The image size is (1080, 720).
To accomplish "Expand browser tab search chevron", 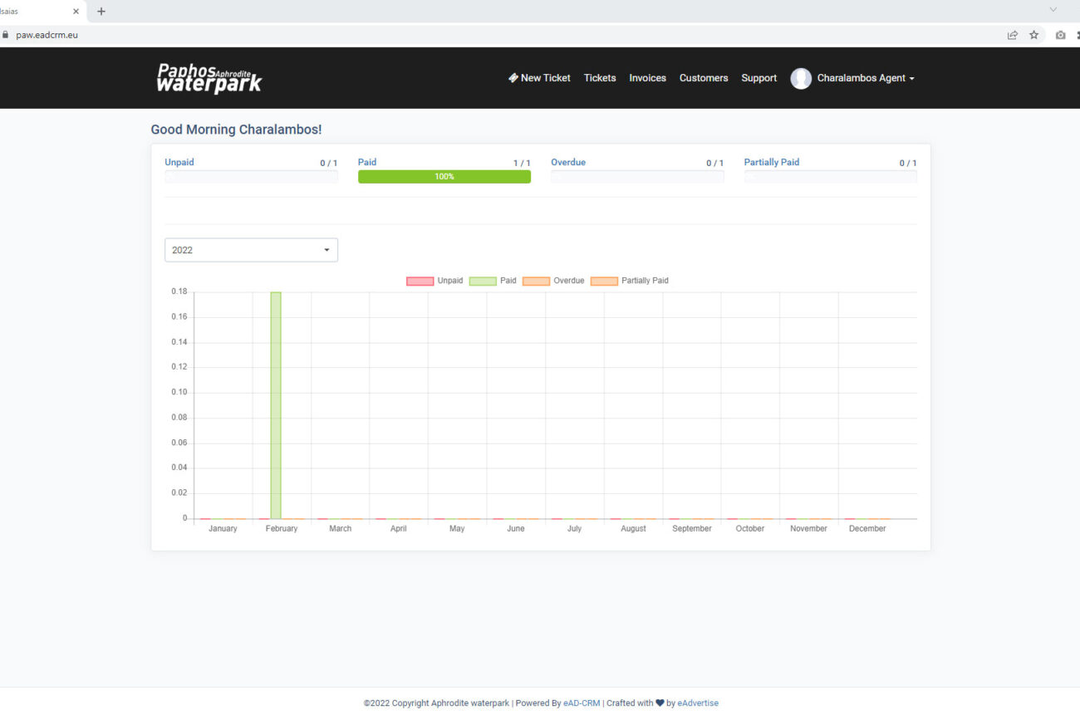I will click(x=1053, y=10).
